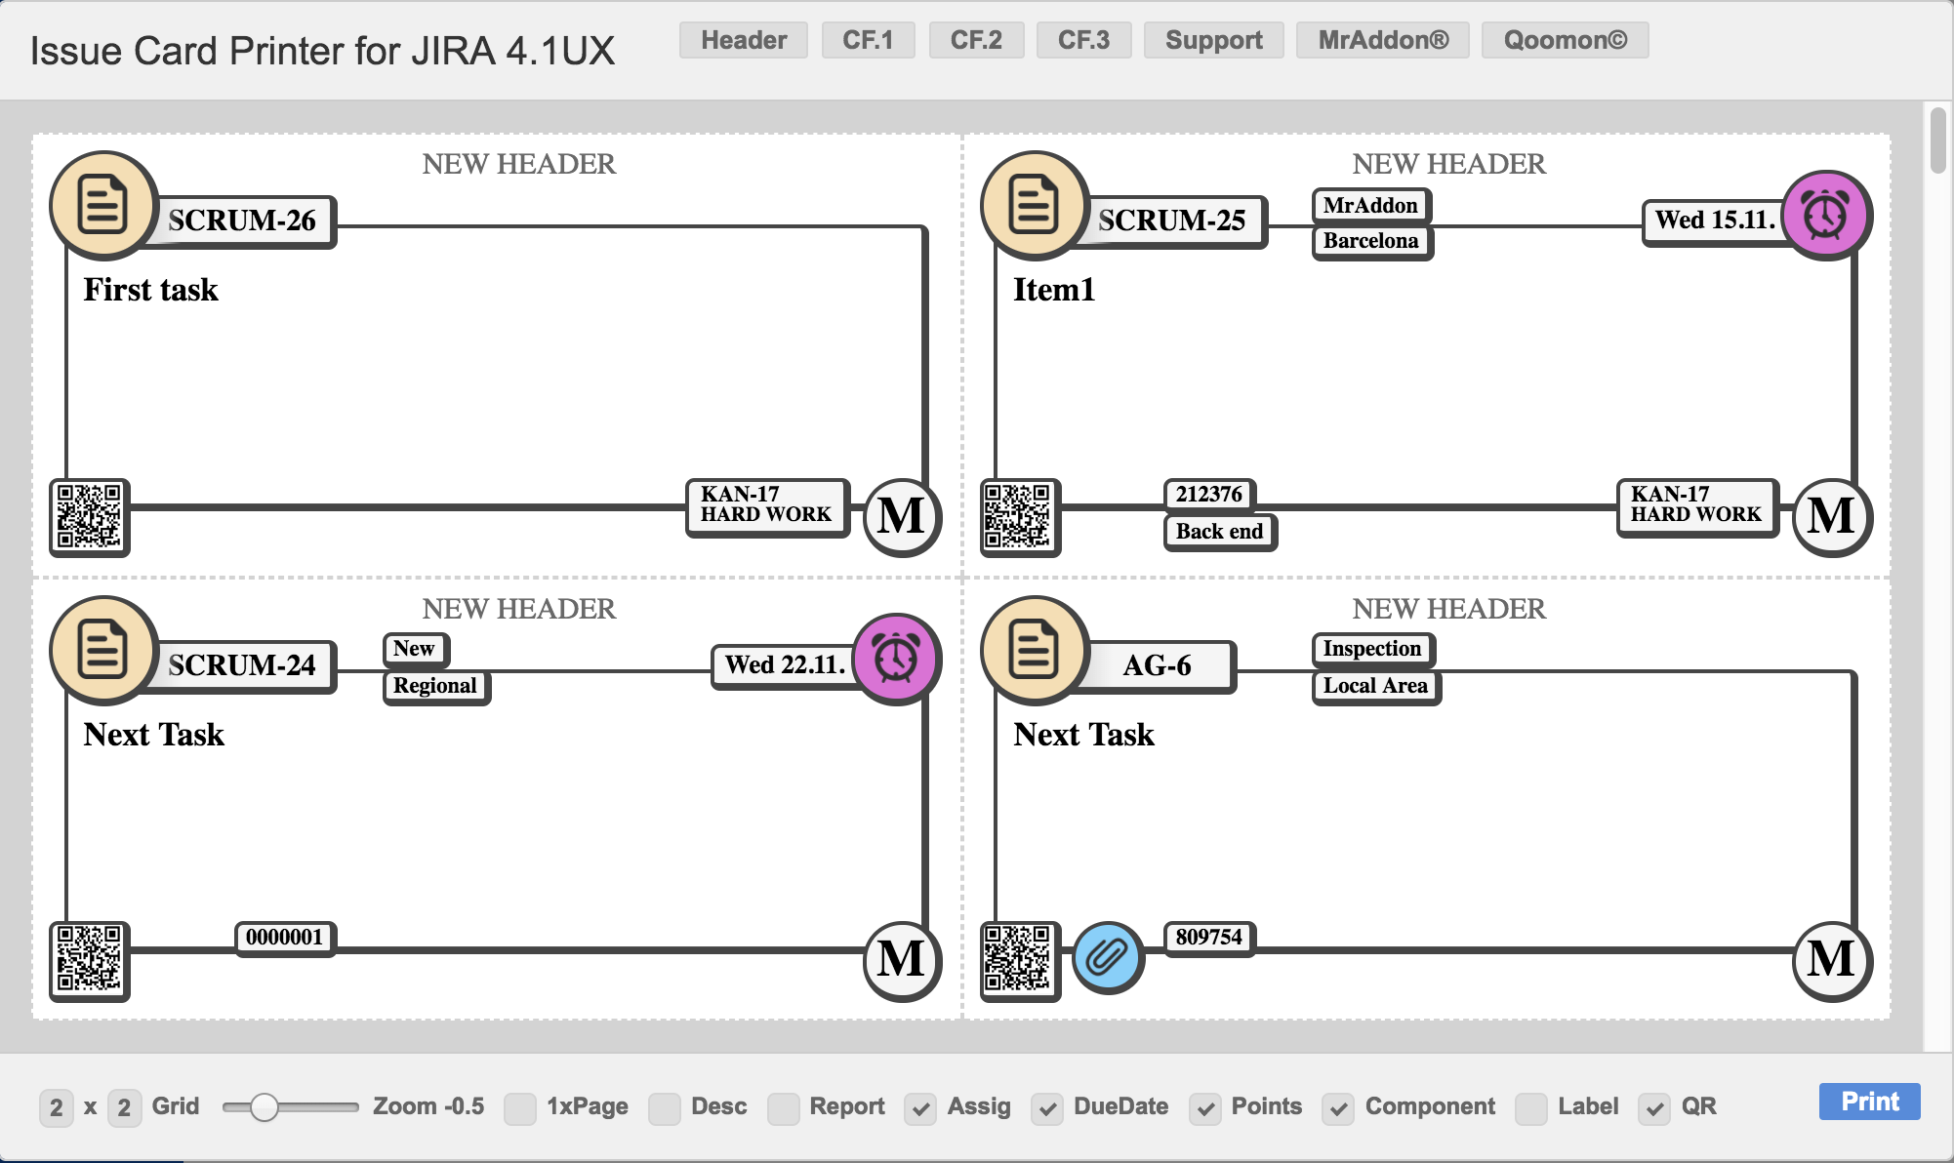This screenshot has width=1954, height=1163.
Task: Click the M assignee circle on SCRUM-26 card
Action: pyautogui.click(x=901, y=517)
